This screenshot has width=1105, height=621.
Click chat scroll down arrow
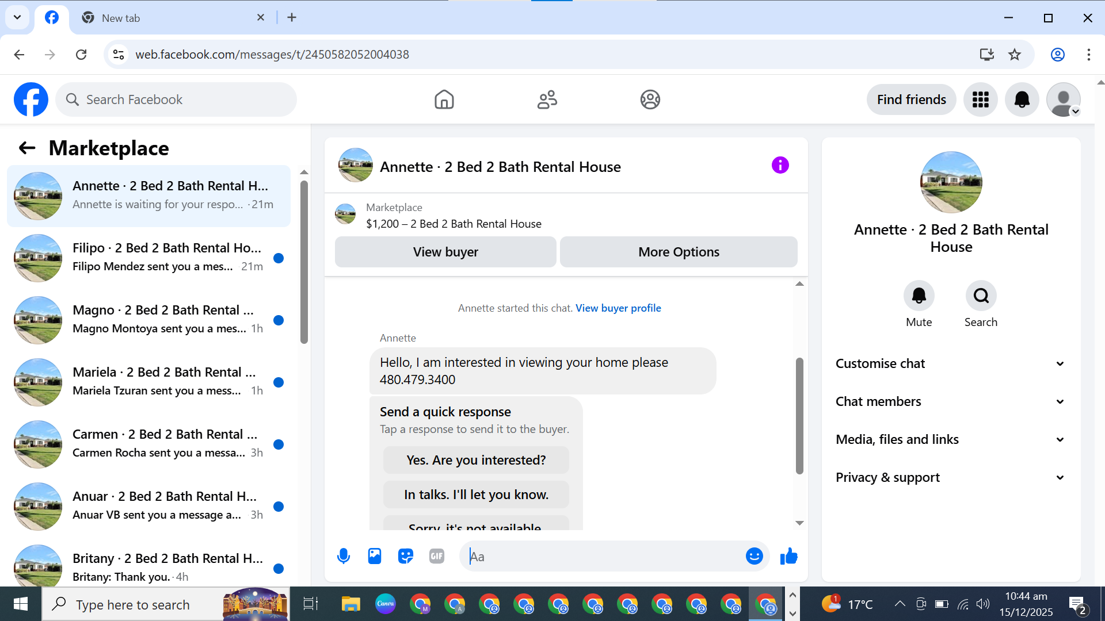click(799, 523)
